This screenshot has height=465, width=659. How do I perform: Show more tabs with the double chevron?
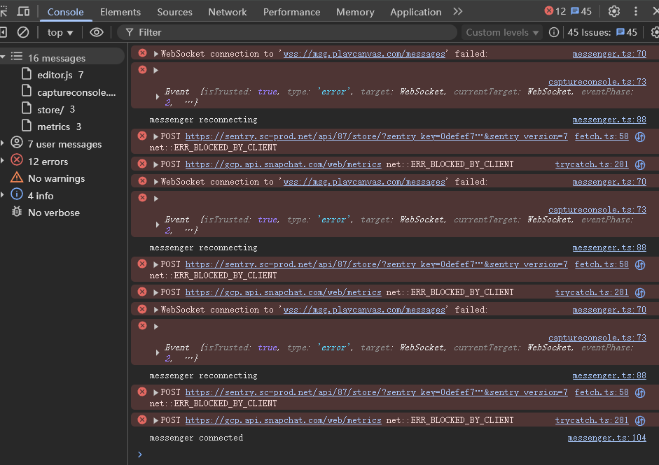458,11
